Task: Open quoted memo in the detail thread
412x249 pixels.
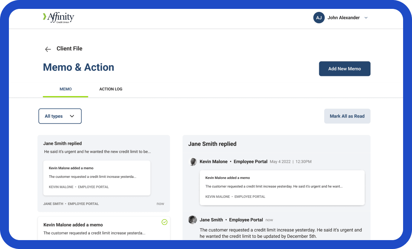Action: coord(282,187)
